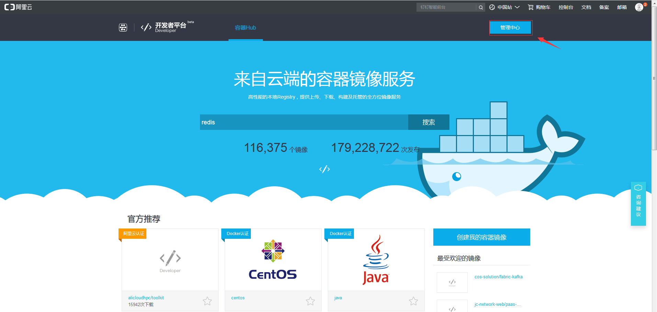Click the Docker认证 badge on centos card
Viewport: 657px width, 312px height.
pyautogui.click(x=236, y=234)
